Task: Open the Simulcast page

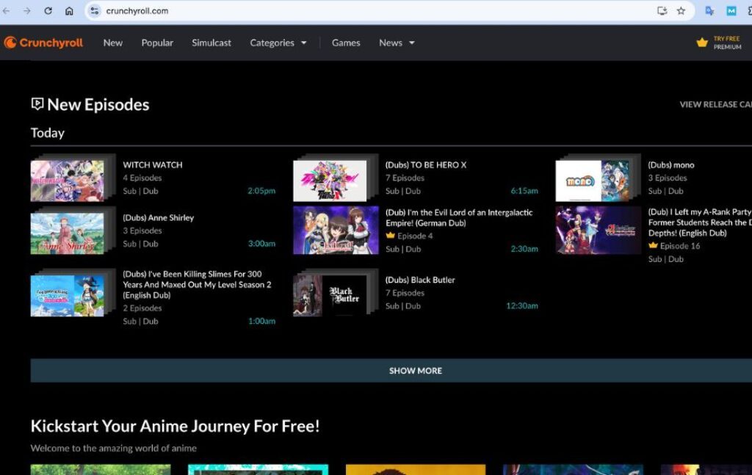Action: (x=211, y=43)
